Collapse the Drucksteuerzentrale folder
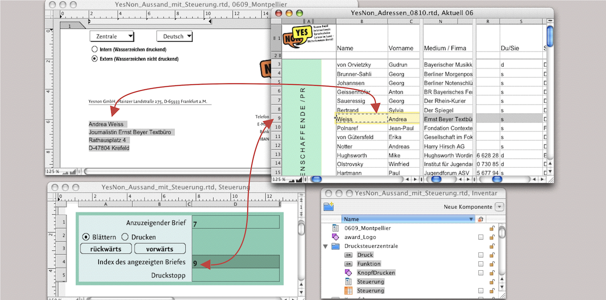 point(326,246)
